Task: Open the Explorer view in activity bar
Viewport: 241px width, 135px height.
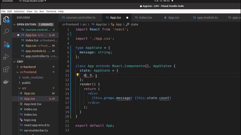Action: (x=6, y=19)
